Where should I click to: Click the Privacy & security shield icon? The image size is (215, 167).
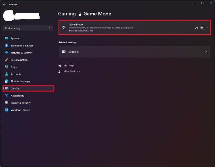pos(7,103)
